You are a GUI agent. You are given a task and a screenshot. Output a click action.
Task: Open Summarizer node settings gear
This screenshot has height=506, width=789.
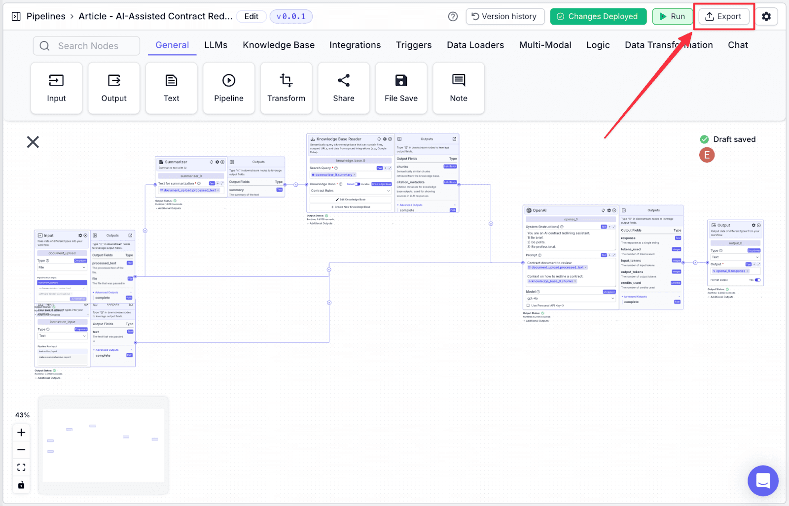[217, 162]
